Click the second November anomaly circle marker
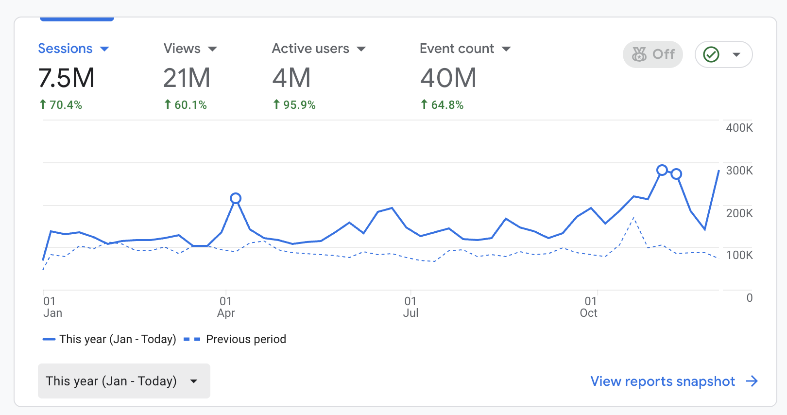 tap(676, 173)
